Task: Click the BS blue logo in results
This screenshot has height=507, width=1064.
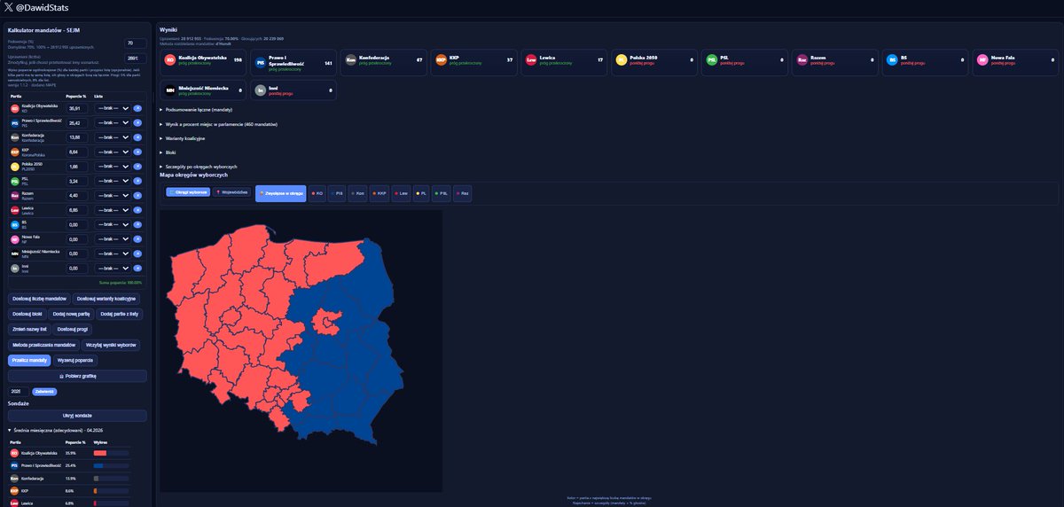Action: [x=892, y=60]
